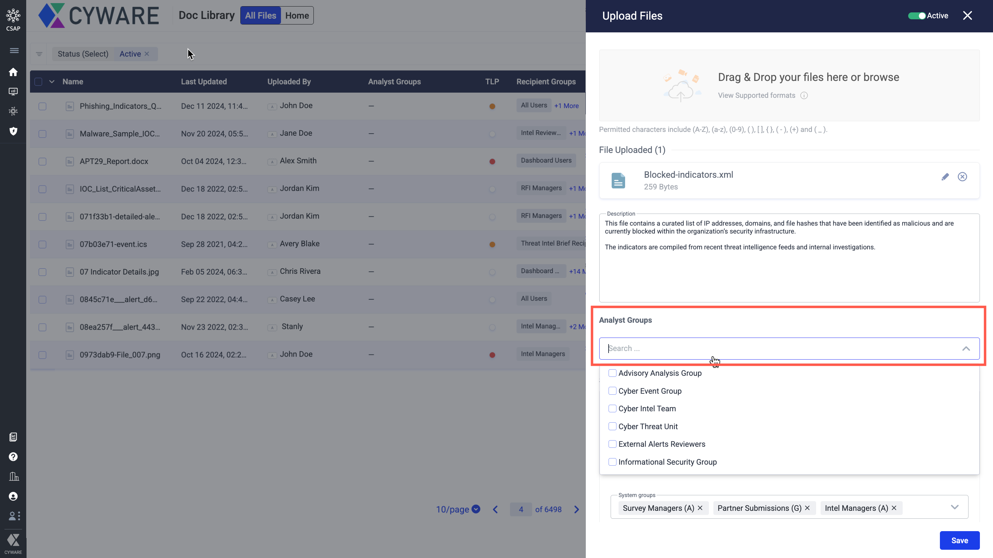Remove the uploaded Blocked-indicators.xml file
The image size is (993, 558).
962,177
